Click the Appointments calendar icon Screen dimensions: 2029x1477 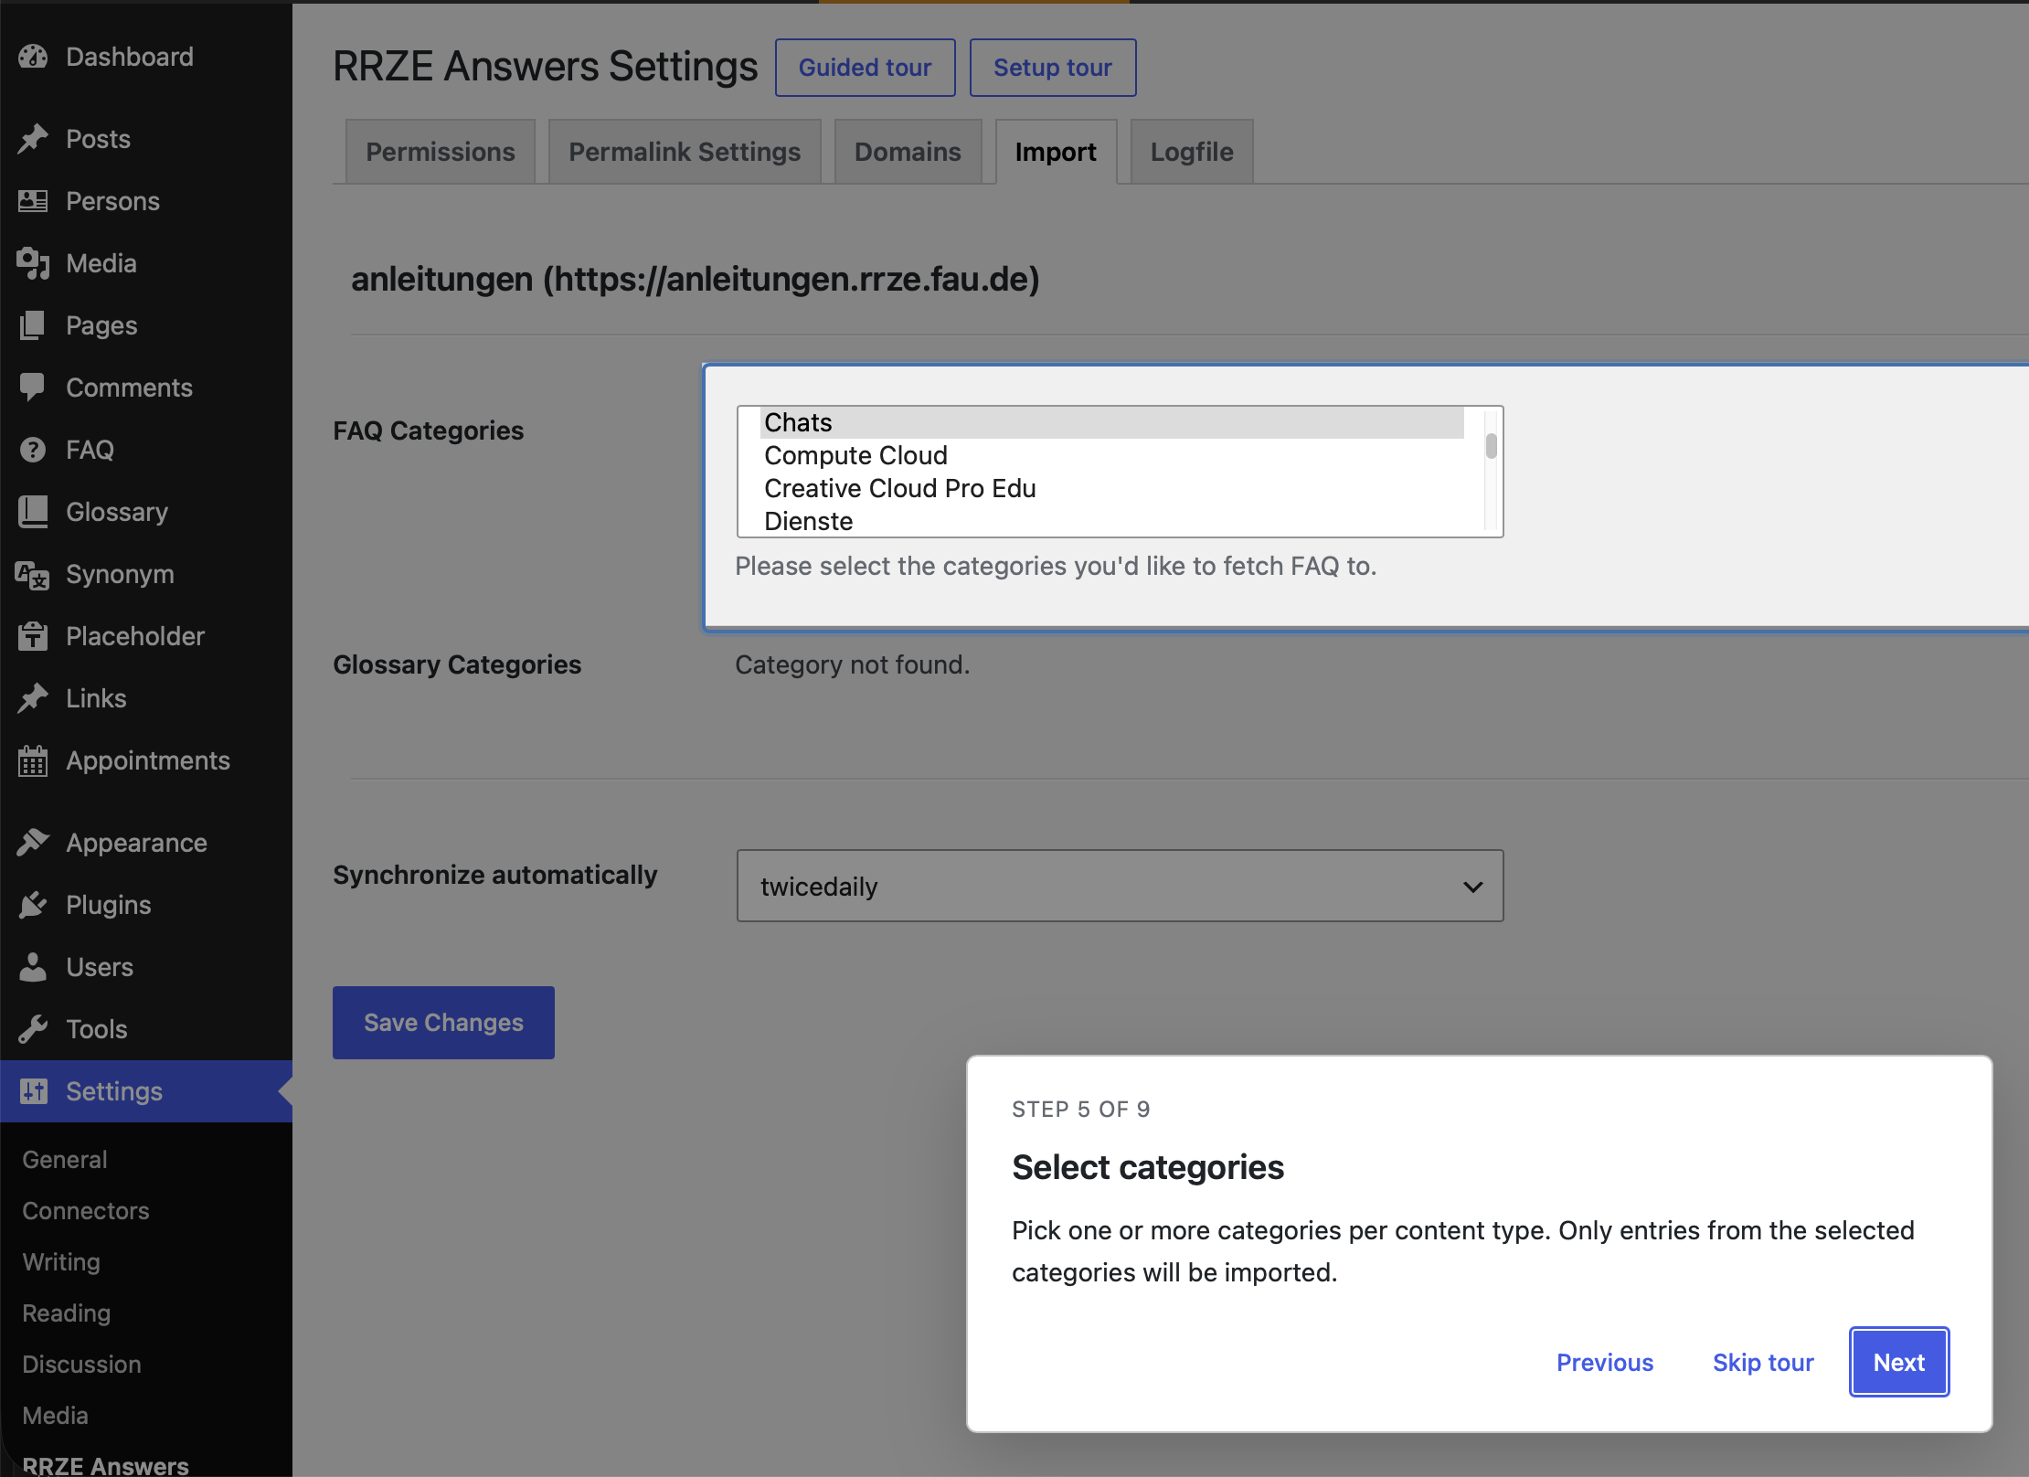click(x=33, y=760)
